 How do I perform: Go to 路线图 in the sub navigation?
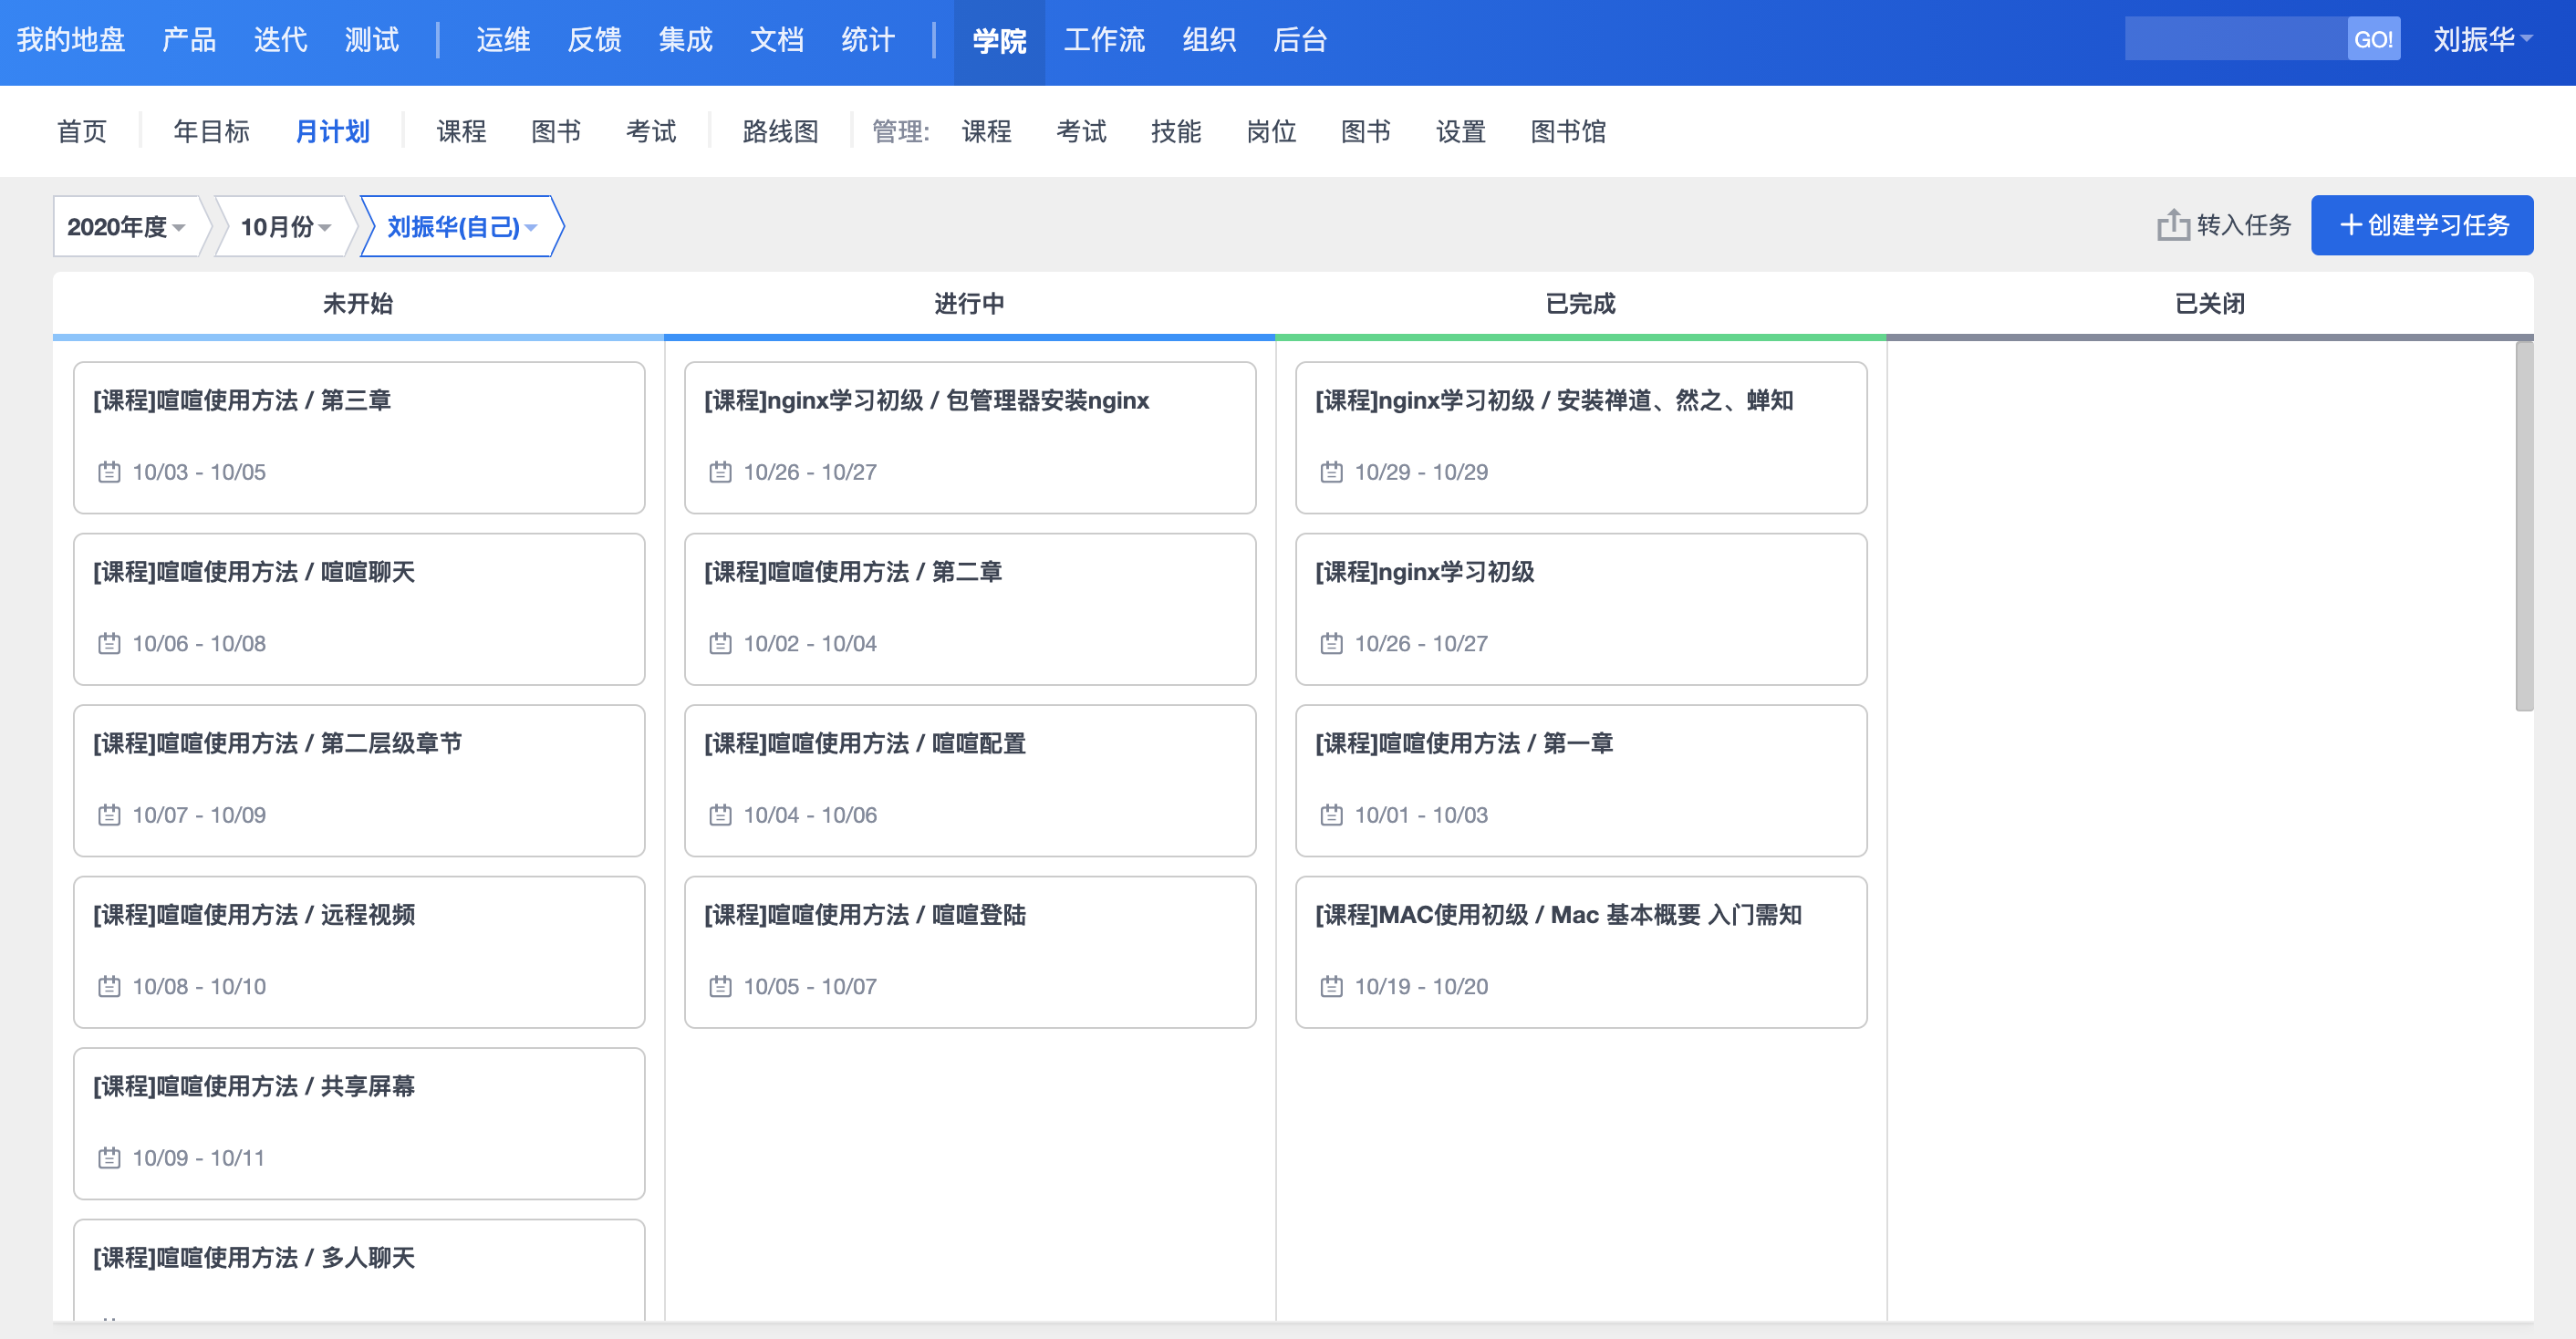pos(780,131)
